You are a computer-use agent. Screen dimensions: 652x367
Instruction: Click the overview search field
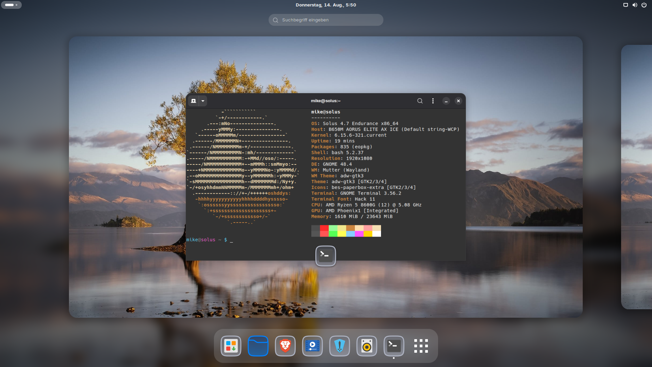(x=326, y=20)
